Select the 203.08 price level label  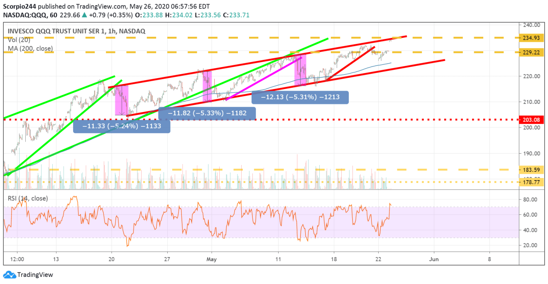click(x=531, y=120)
